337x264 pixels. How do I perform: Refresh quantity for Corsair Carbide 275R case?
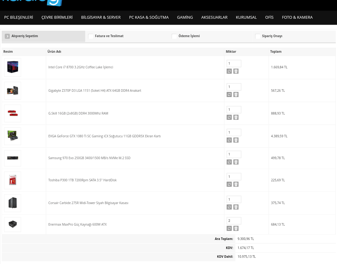[229, 207]
